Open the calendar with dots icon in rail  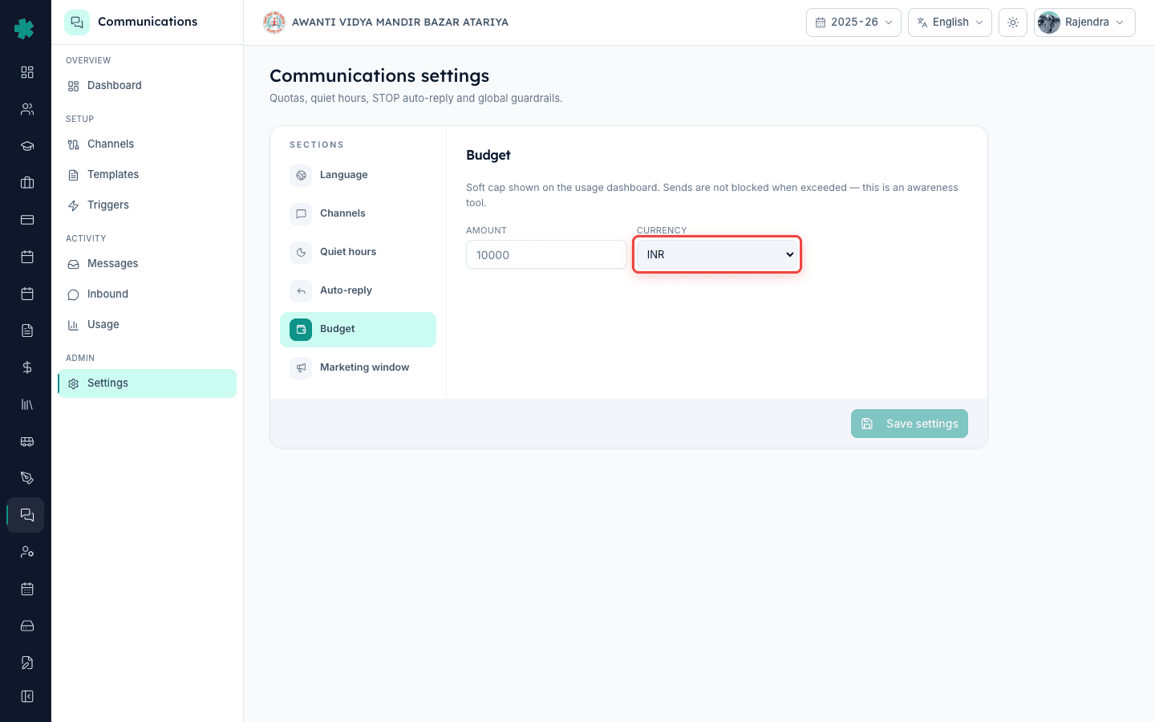27,589
